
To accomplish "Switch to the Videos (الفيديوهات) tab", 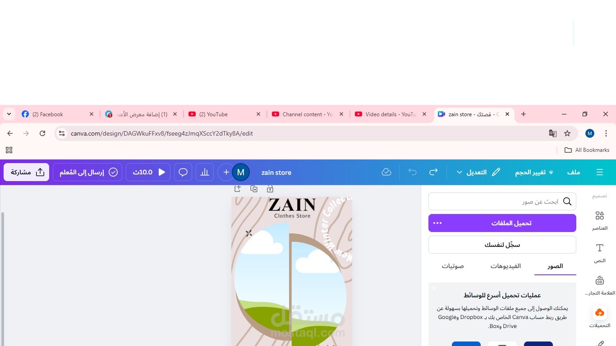I will coord(506,266).
